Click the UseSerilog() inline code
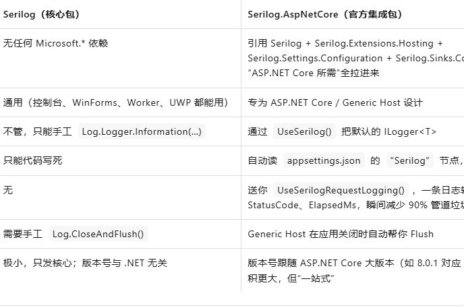The height and width of the screenshot is (308, 464). click(305, 131)
